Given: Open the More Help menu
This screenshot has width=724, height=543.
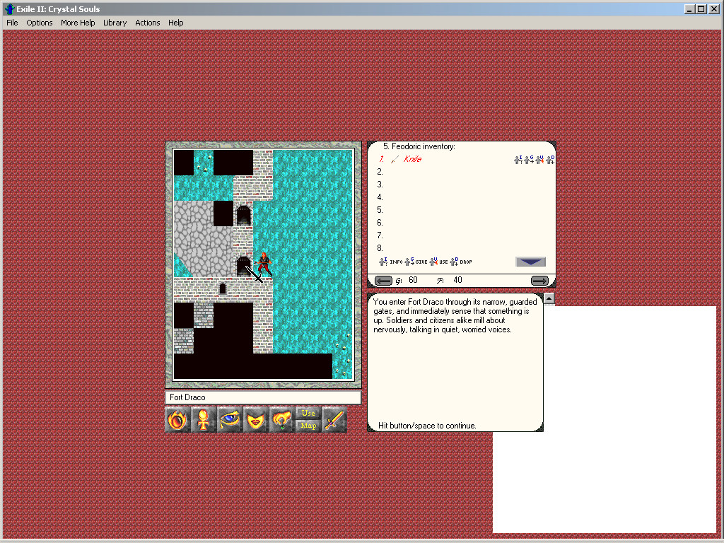Looking at the screenshot, I should (x=78, y=23).
